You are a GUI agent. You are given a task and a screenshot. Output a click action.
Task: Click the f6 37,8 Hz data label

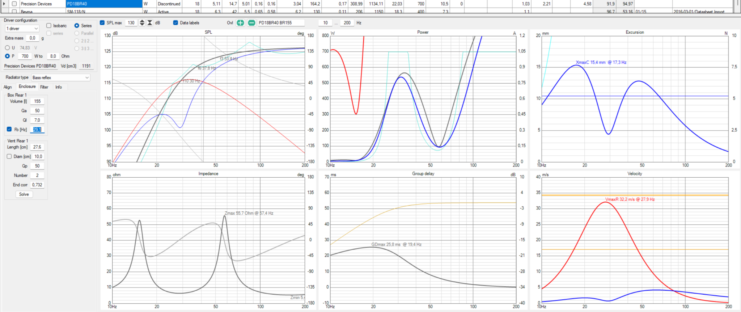(207, 68)
